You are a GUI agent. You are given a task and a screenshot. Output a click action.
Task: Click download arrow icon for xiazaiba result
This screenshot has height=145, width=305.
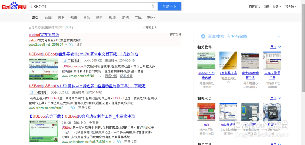click(x=33, y=92)
